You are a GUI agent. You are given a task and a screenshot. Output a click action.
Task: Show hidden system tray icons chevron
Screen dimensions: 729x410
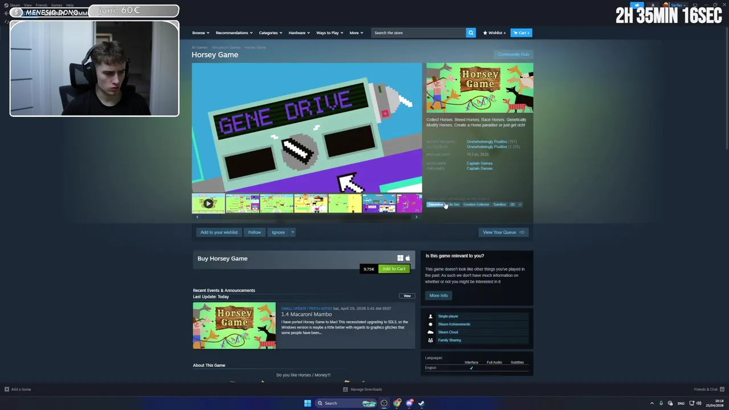click(x=652, y=403)
